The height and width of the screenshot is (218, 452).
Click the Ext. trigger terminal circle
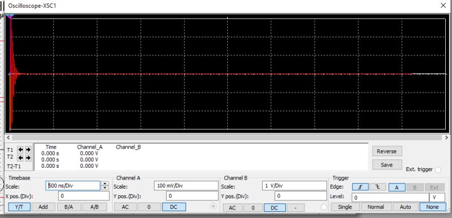click(x=438, y=169)
